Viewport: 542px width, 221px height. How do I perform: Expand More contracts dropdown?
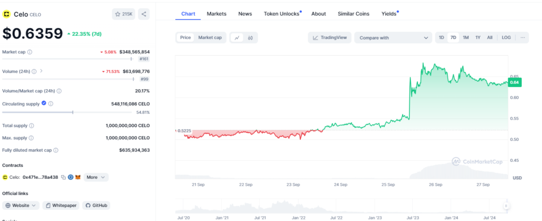[x=96, y=177]
